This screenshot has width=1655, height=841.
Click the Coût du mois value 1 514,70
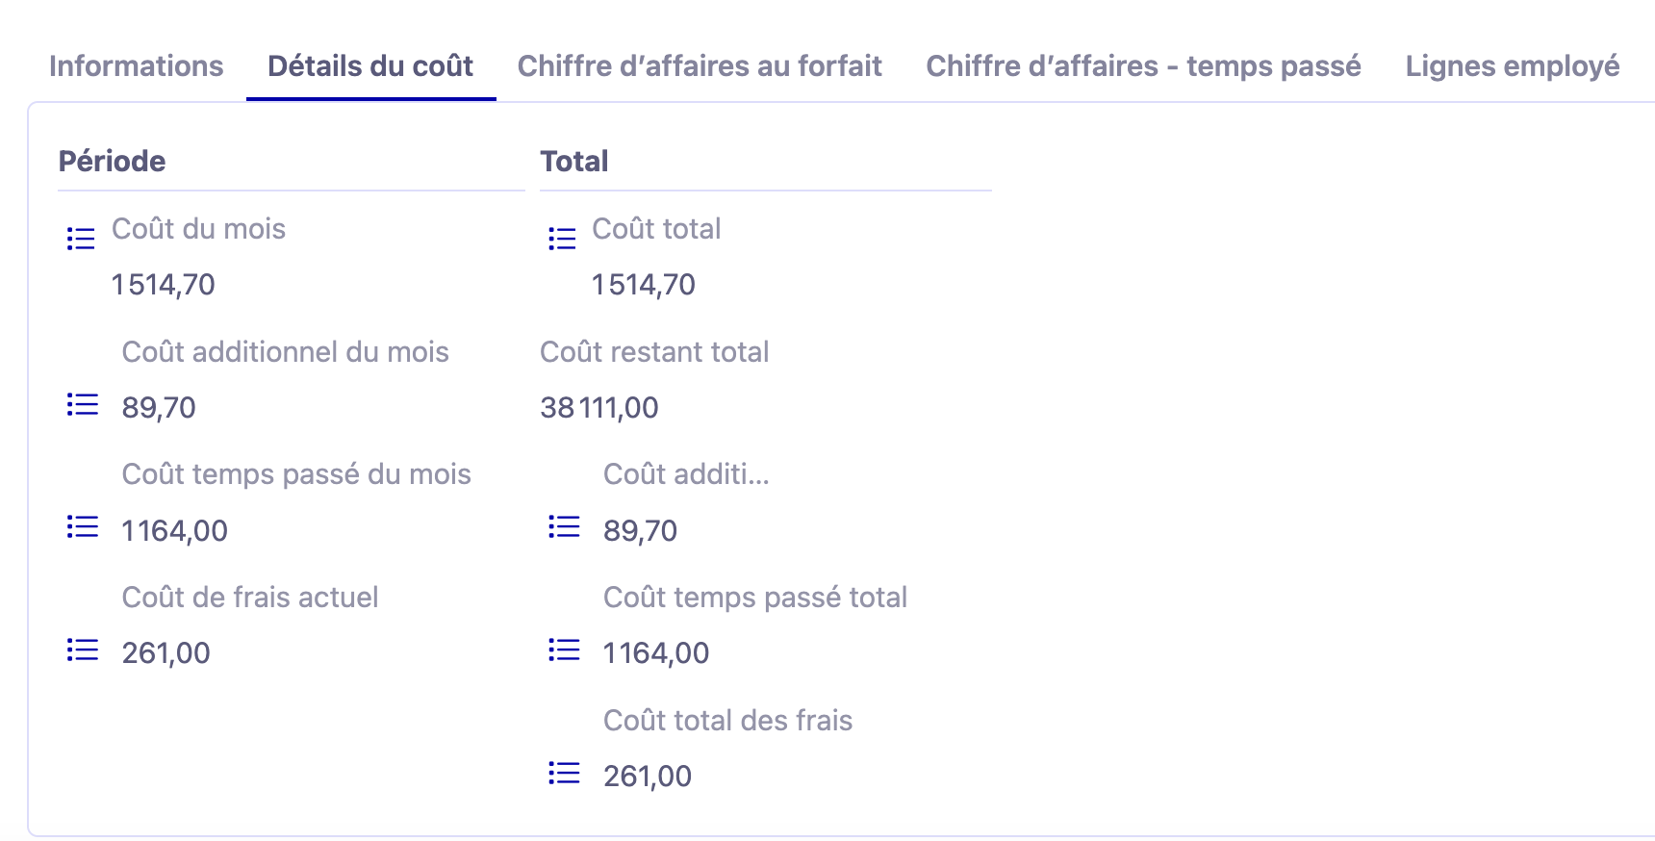pyautogui.click(x=164, y=285)
